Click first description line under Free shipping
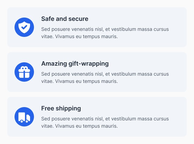This screenshot has width=194, height=144. coord(105,119)
